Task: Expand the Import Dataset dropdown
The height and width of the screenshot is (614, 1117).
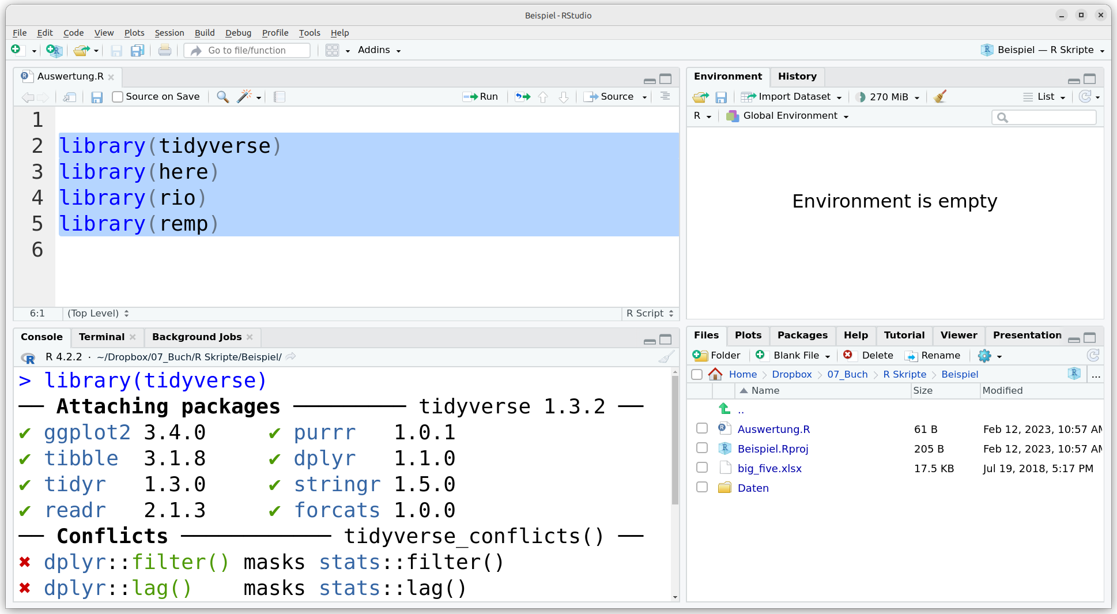Action: click(x=791, y=97)
